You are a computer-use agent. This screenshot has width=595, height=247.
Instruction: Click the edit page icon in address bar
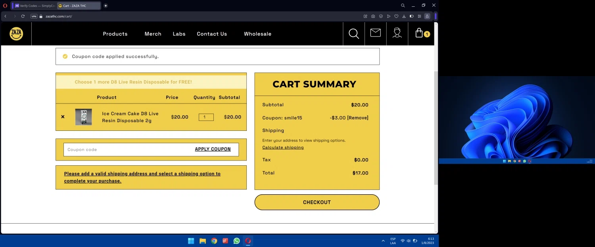(x=365, y=16)
